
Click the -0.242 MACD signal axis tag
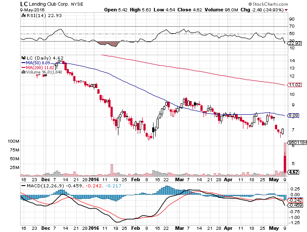pos(295,200)
